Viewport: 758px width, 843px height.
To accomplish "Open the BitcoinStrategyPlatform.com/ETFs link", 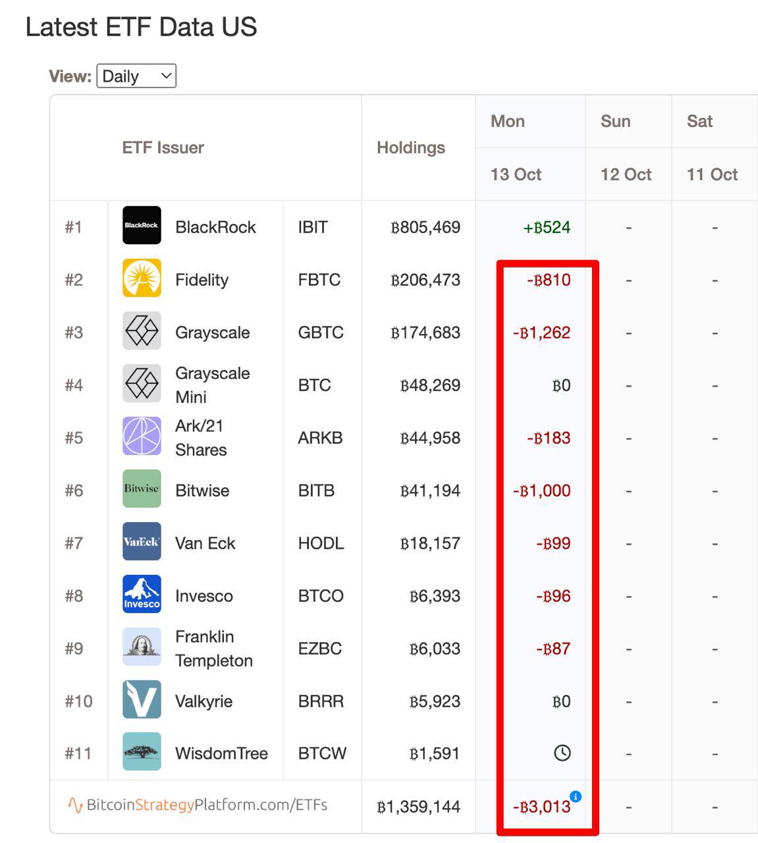I will tap(198, 805).
